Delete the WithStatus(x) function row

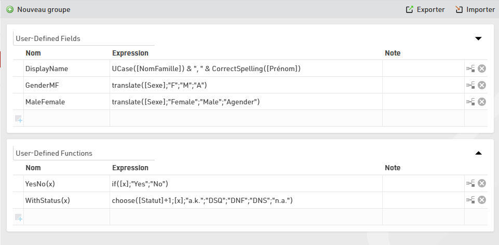point(482,200)
